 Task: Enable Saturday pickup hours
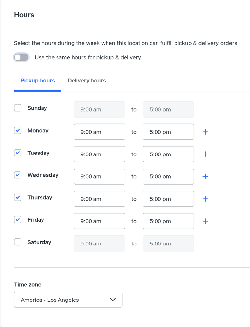point(18,242)
